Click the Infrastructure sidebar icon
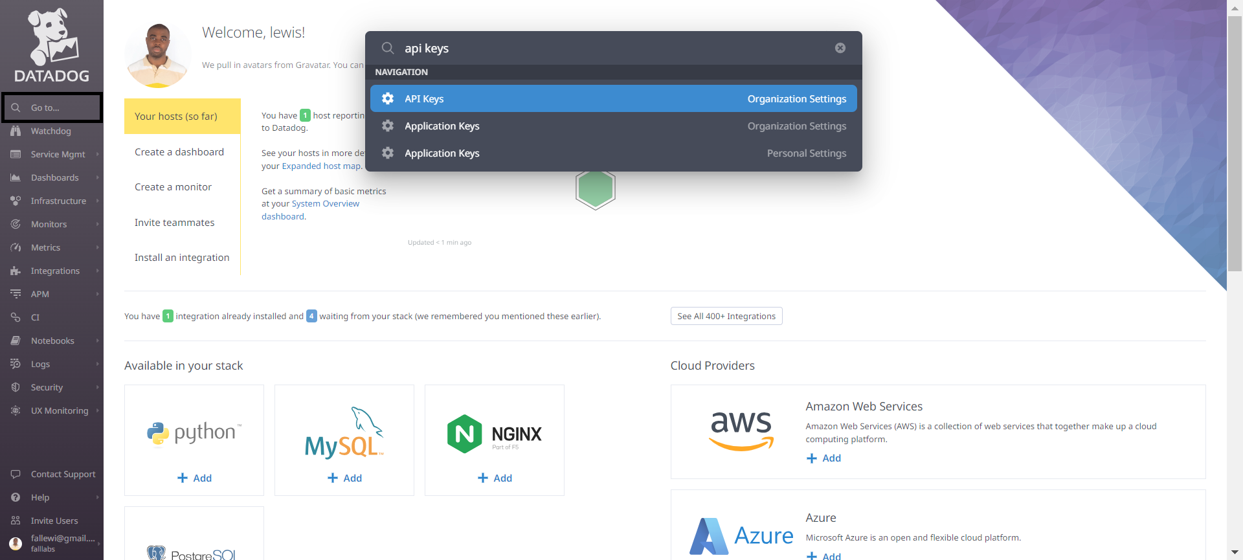The height and width of the screenshot is (560, 1243). pyautogui.click(x=16, y=201)
